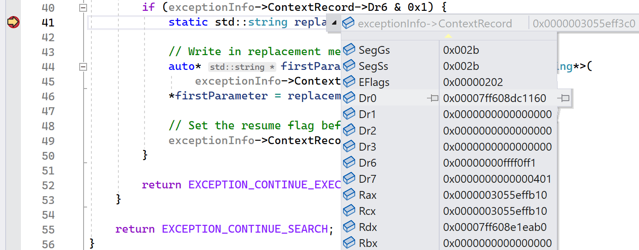Toggle the pin next to Dr0 name
This screenshot has height=250, width=639.
point(434,98)
